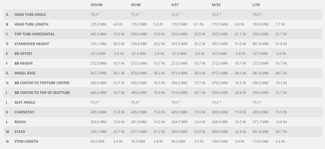The height and width of the screenshot is (149, 325).
Task: Select the 767.4 MM standover height value
Action: (179, 44)
